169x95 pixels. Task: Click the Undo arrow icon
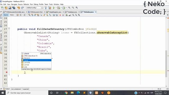(x=19, y=8)
